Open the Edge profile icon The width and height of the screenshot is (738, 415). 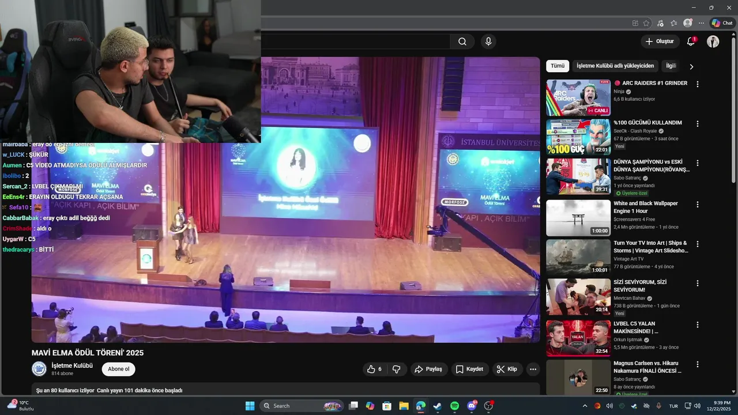click(687, 23)
